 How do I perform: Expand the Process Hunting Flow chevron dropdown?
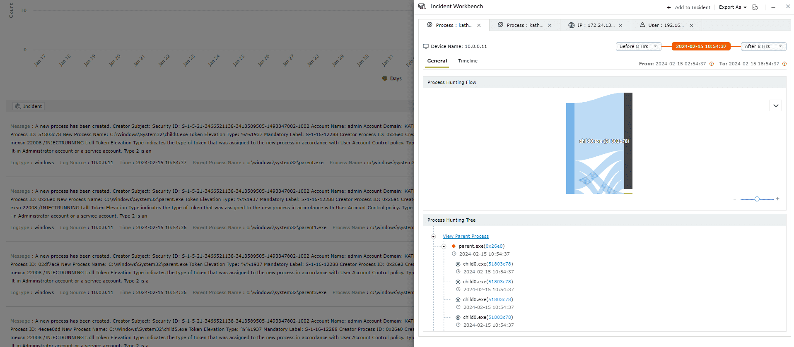coord(776,106)
